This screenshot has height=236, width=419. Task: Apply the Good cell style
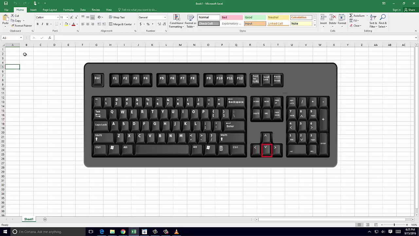coord(255,17)
